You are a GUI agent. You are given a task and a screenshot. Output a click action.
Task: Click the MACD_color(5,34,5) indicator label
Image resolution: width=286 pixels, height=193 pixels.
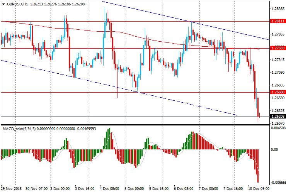tap(19, 128)
